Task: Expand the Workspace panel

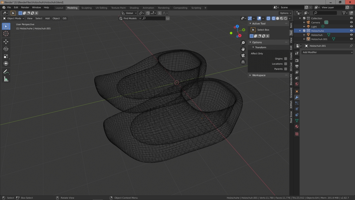Action: tap(259, 75)
